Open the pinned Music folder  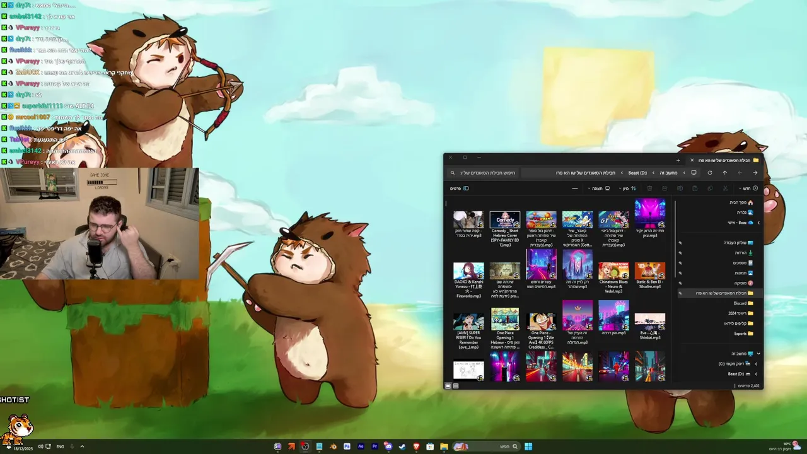point(744,283)
